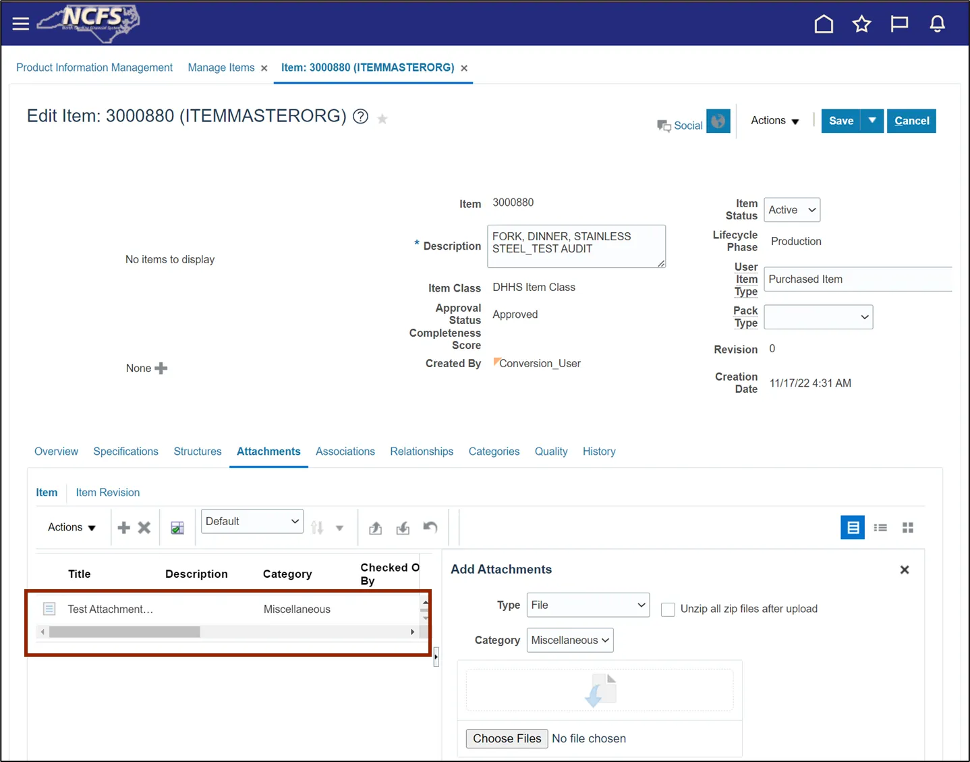Go to the Home page icon
Viewport: 970px width, 762px height.
[x=824, y=24]
